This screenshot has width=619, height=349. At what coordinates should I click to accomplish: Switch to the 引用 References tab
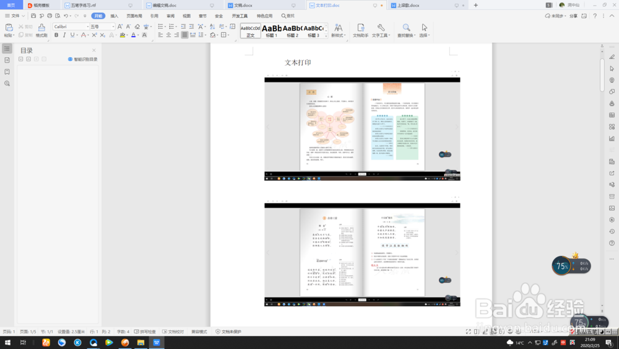click(x=154, y=16)
